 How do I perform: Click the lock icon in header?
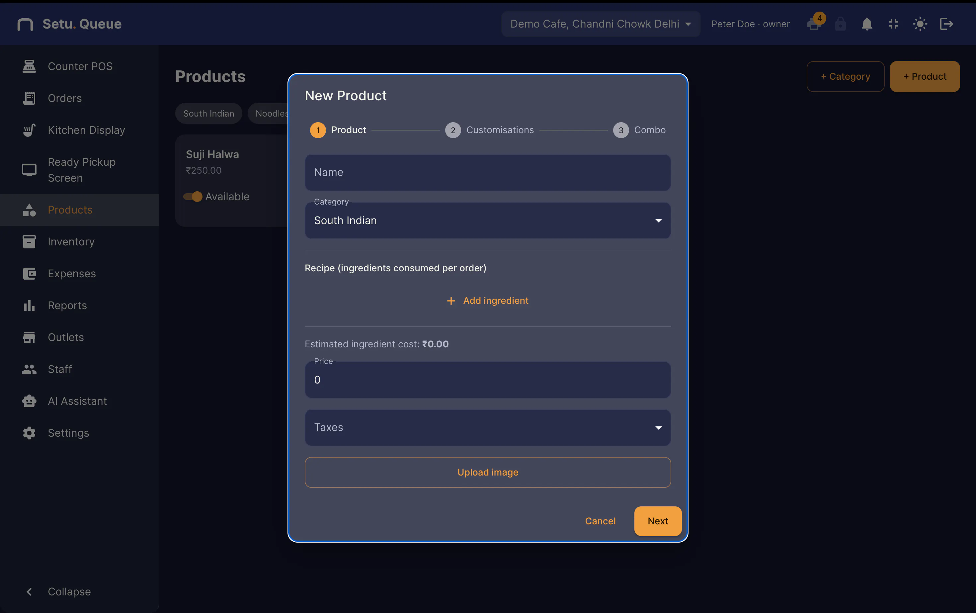tap(841, 24)
